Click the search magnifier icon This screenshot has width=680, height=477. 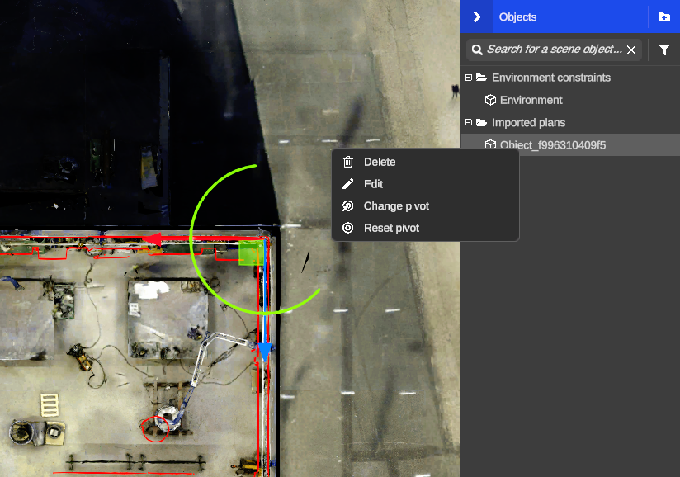pos(477,50)
